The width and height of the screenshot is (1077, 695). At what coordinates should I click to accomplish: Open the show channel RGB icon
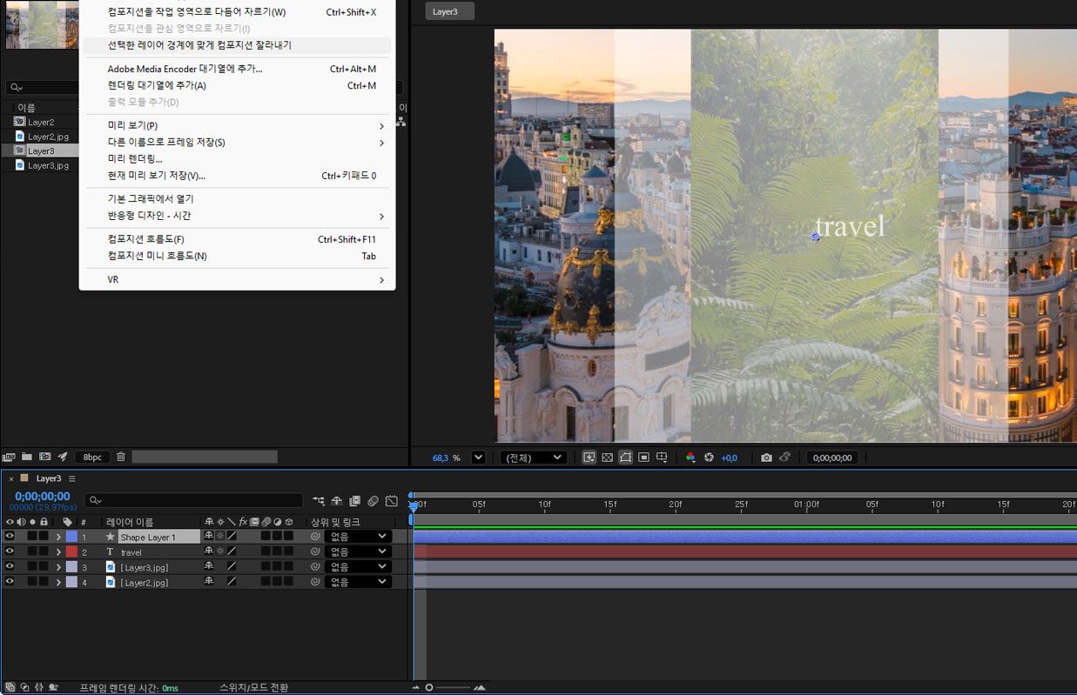click(690, 458)
